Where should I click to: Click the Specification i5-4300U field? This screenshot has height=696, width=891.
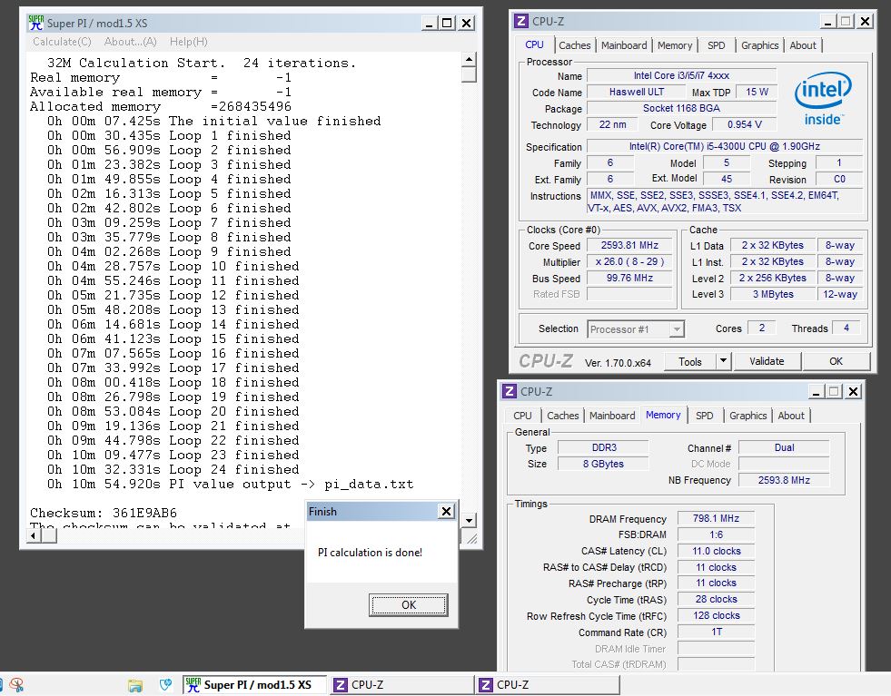(x=725, y=146)
